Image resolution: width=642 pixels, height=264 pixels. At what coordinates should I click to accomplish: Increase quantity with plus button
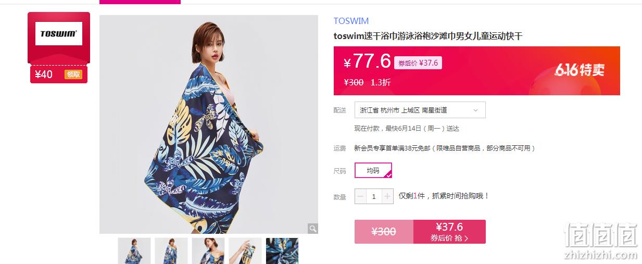[387, 196]
